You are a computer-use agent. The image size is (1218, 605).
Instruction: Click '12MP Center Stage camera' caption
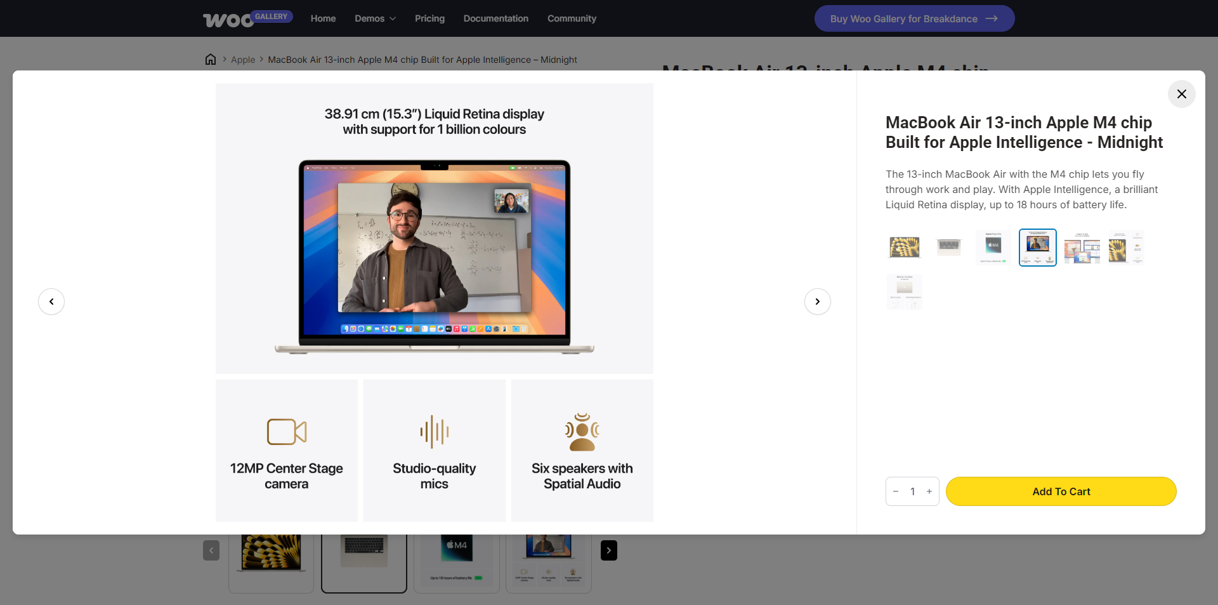point(287,476)
